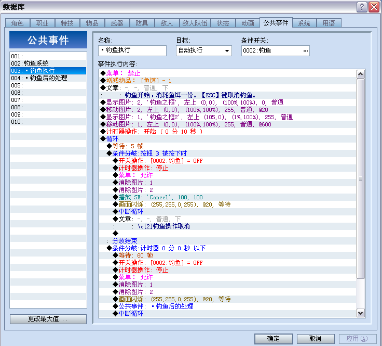Select 0002:钓鱼 condition switch field
382x346 pixels.
coord(276,51)
